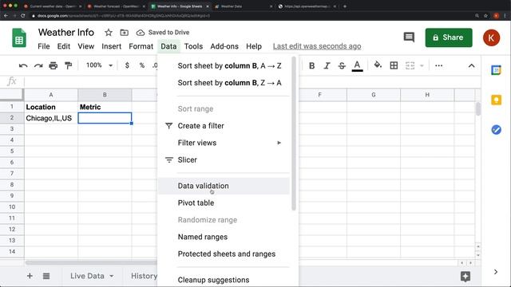Click the Explore button
The width and height of the screenshot is (511, 287).
point(465,277)
